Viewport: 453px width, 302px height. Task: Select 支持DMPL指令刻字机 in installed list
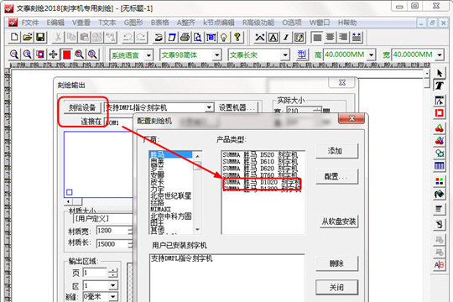(182, 258)
